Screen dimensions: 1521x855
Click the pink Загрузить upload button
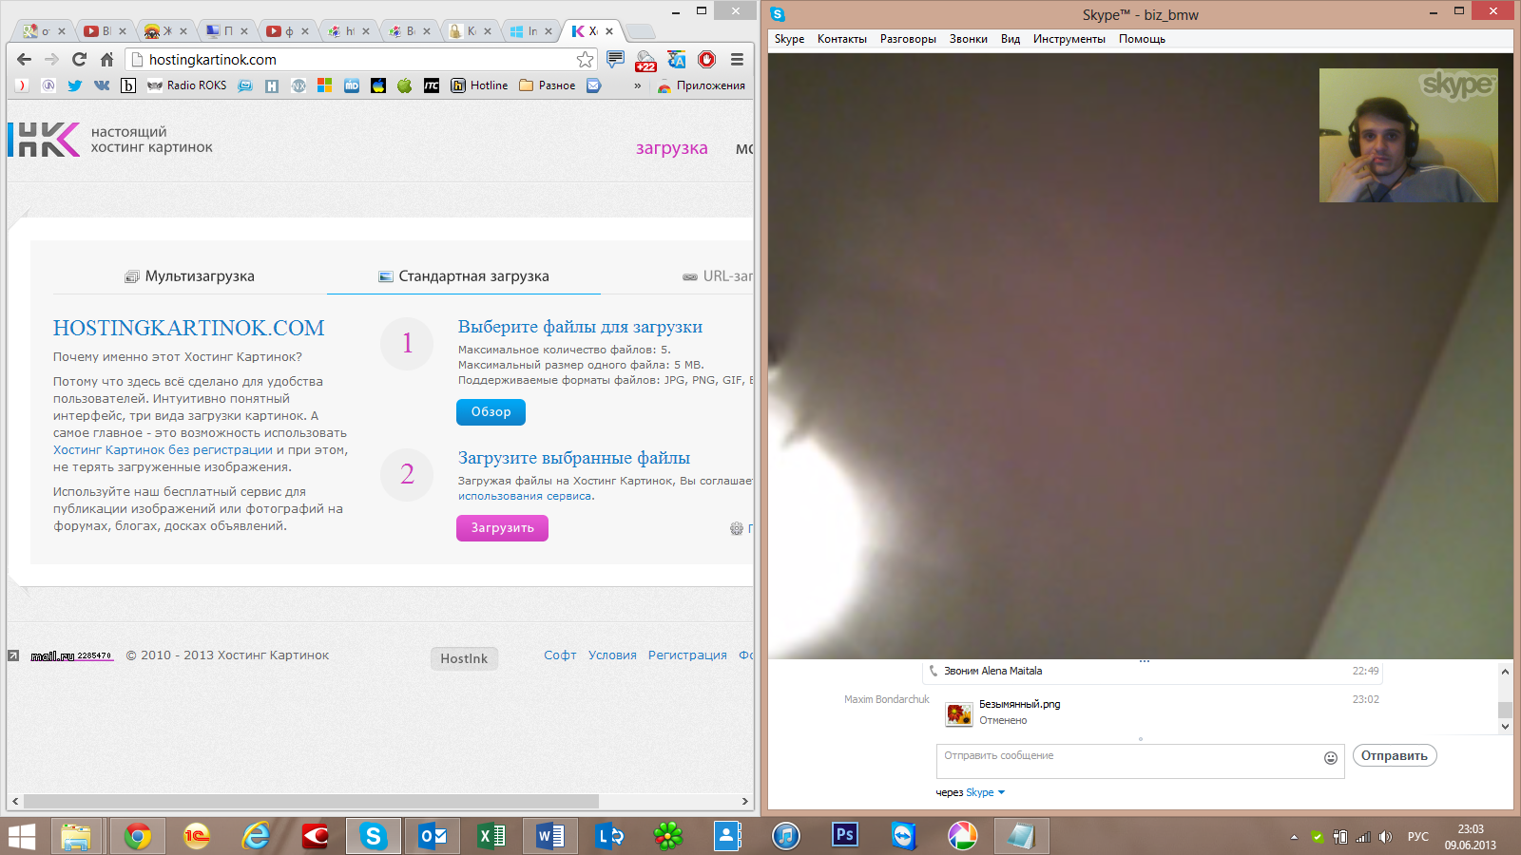(x=502, y=527)
